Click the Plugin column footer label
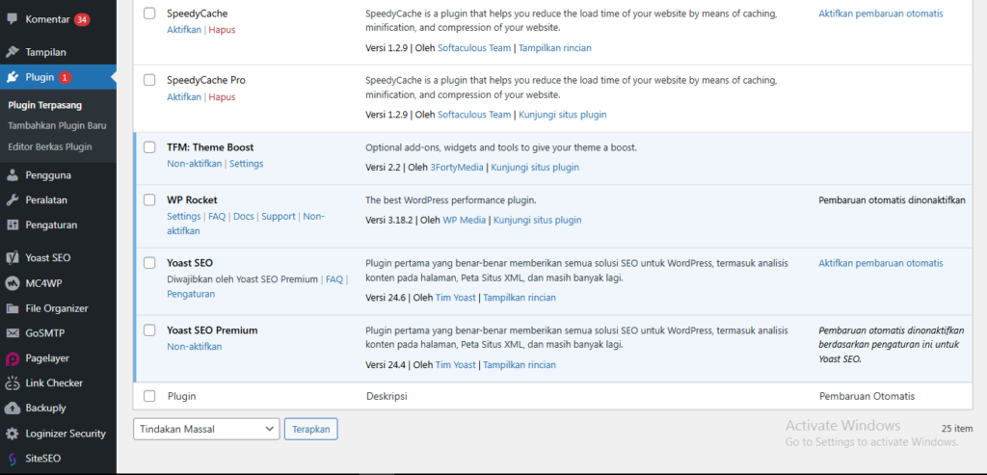This screenshot has width=987, height=475. [x=182, y=396]
